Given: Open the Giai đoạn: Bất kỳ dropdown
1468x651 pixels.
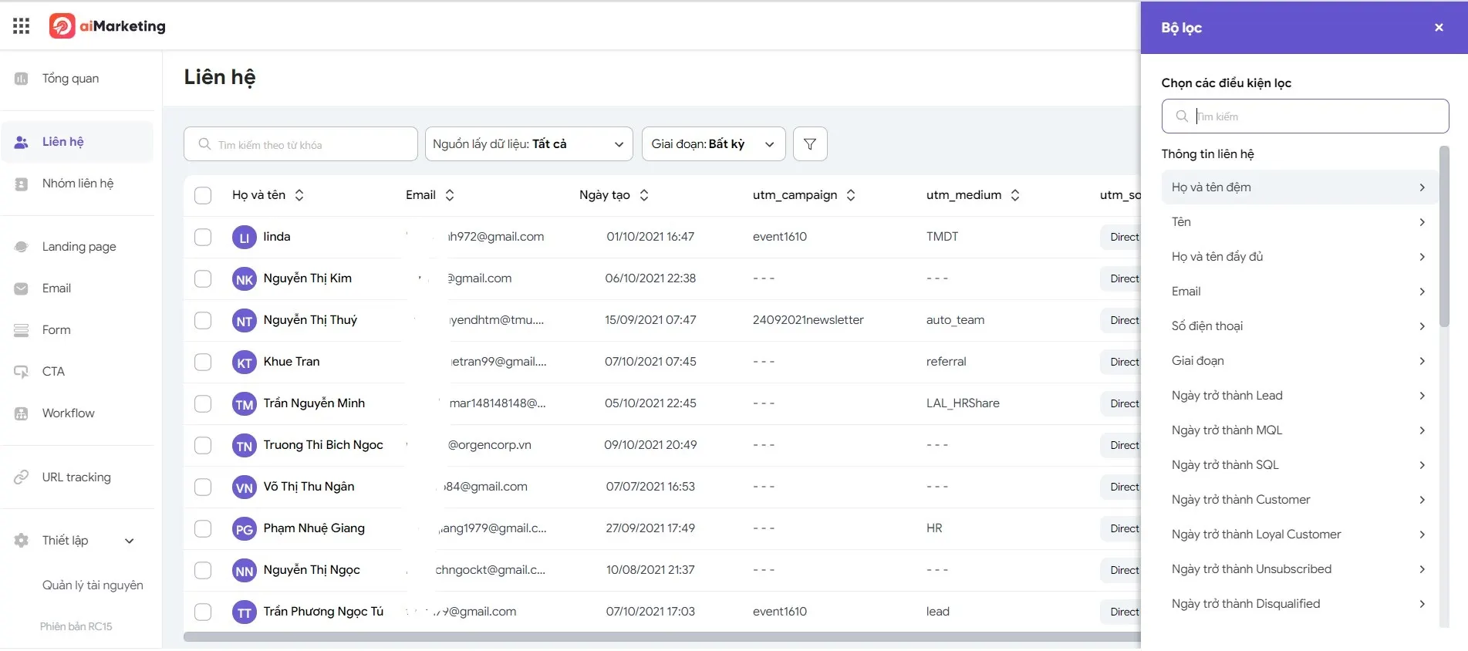Looking at the screenshot, I should point(713,144).
